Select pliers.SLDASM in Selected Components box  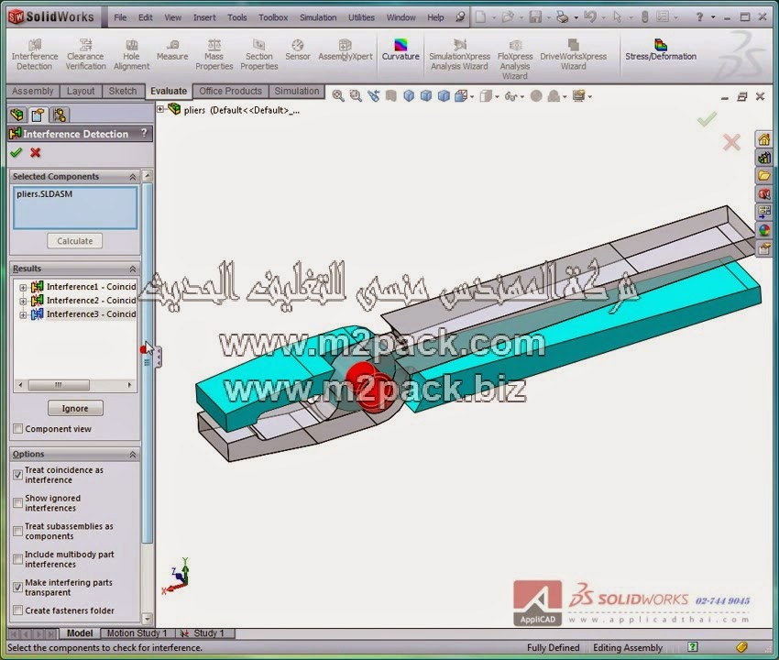click(x=44, y=193)
